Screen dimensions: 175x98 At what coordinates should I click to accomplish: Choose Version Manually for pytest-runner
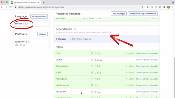click(x=147, y=85)
